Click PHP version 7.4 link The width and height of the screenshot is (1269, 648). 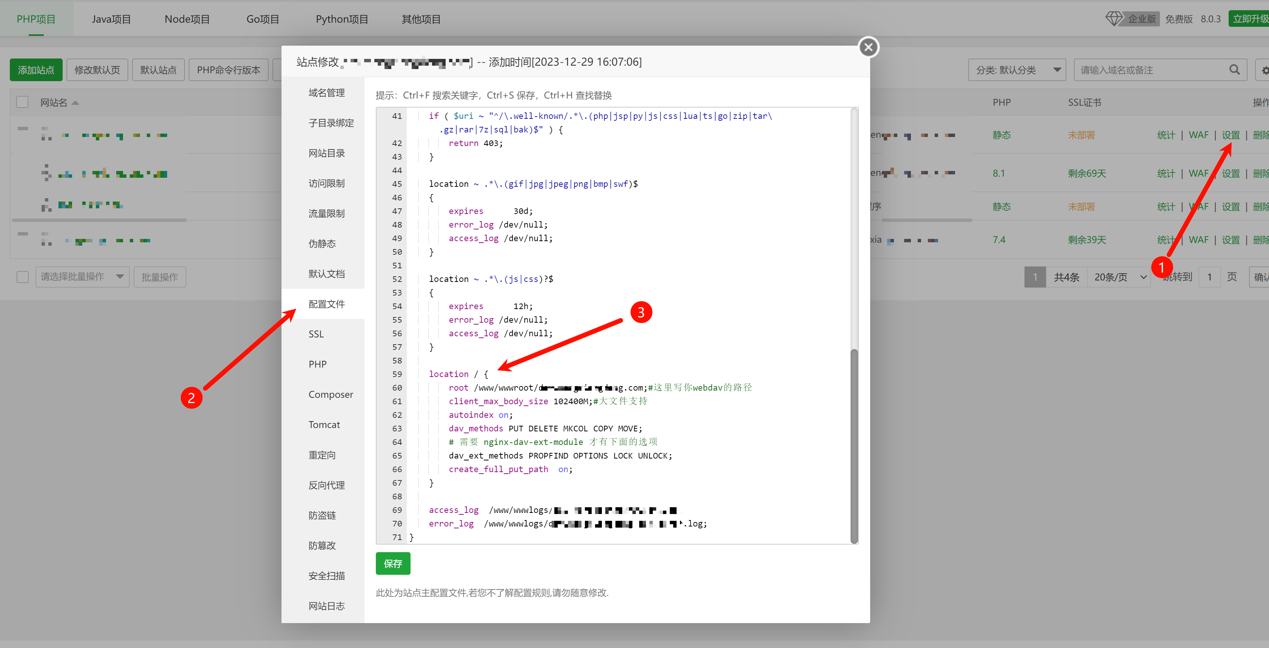pyautogui.click(x=998, y=240)
